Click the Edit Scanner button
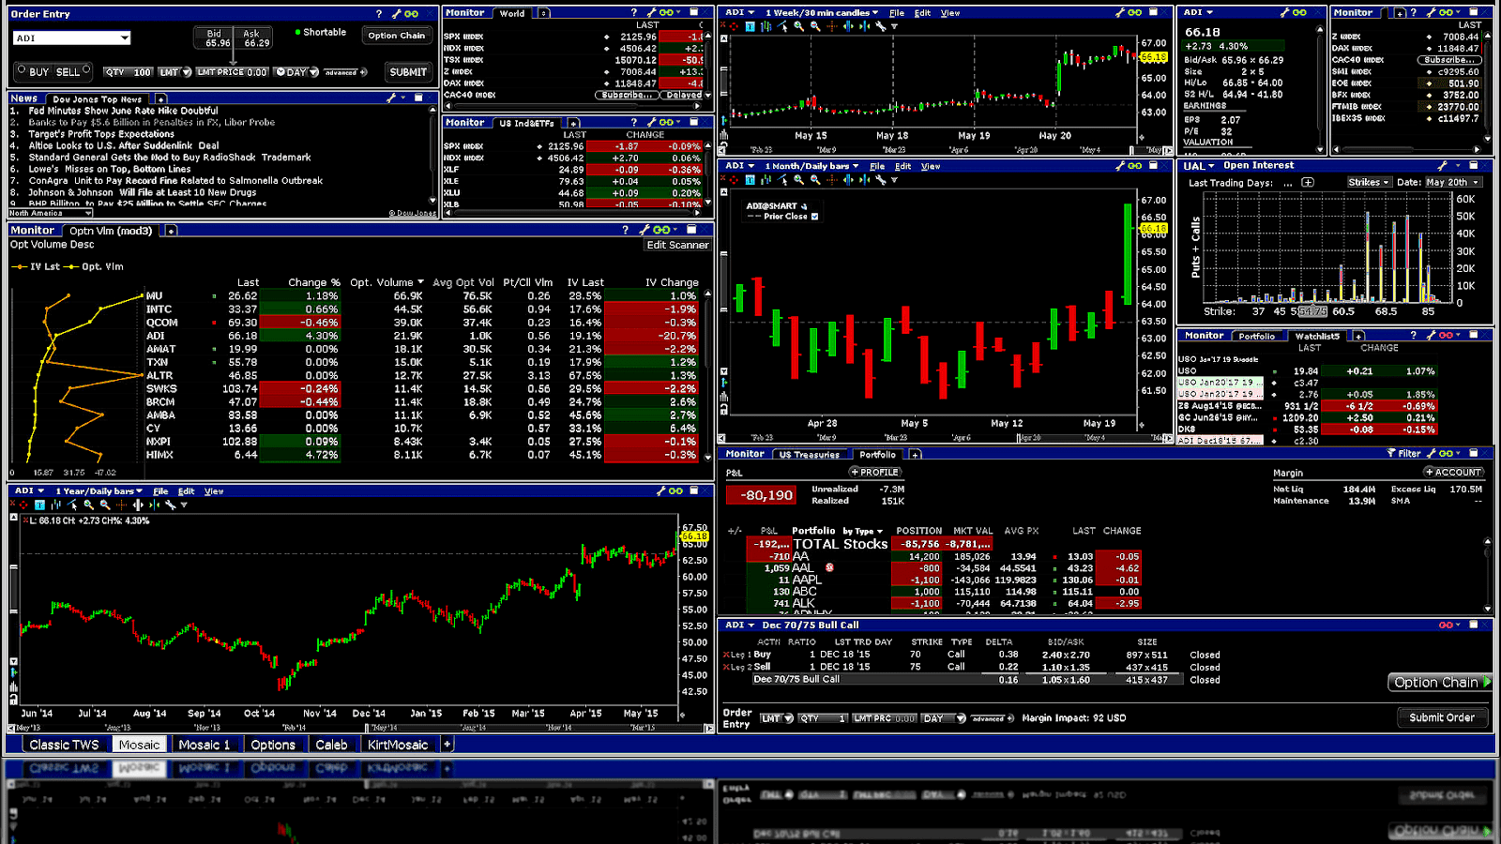 [x=676, y=245]
